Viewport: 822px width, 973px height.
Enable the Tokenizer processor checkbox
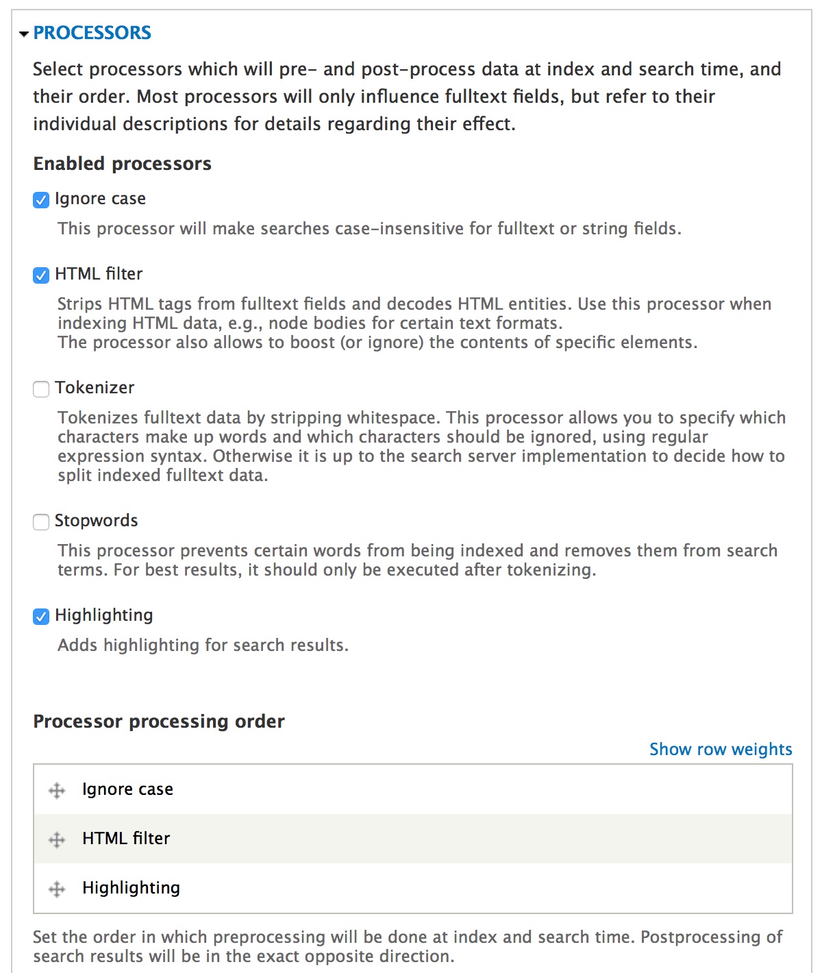pyautogui.click(x=41, y=389)
